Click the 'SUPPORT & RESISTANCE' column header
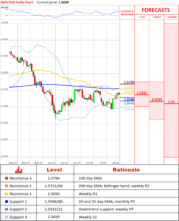This screenshot has height=221, width=179. click(x=127, y=13)
